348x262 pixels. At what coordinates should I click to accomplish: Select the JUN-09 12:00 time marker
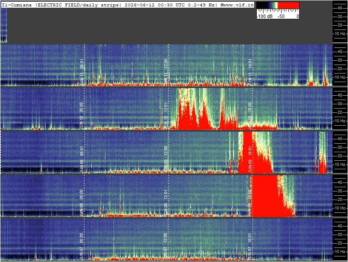tap(166, 159)
